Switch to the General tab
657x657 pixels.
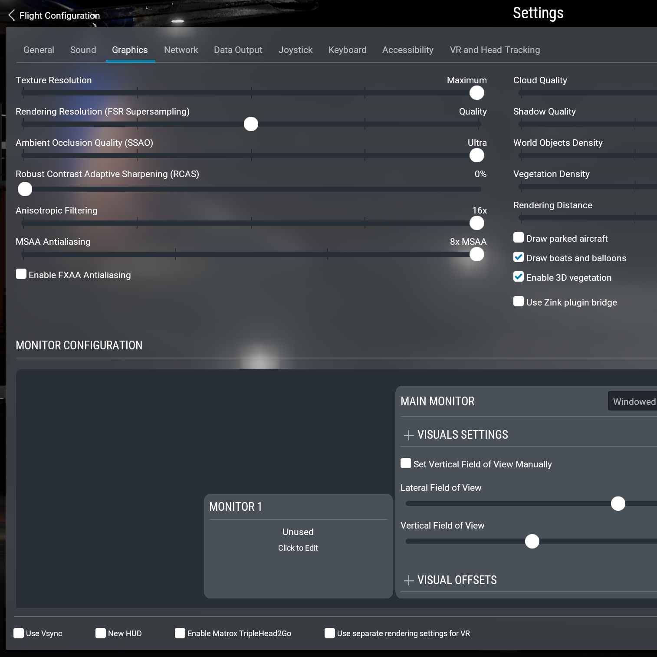point(39,50)
